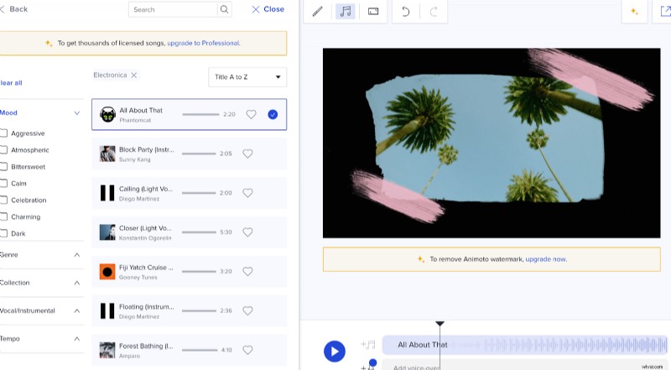The width and height of the screenshot is (671, 370).
Task: Click the Konstantin Ogorelin artist name
Action: point(145,238)
